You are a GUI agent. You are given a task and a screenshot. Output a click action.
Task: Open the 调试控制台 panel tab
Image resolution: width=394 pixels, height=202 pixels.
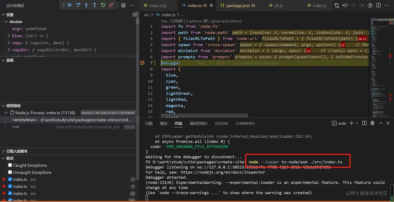pos(199,123)
